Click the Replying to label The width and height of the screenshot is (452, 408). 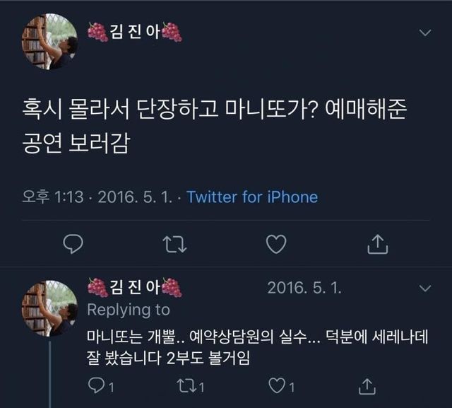click(x=129, y=310)
